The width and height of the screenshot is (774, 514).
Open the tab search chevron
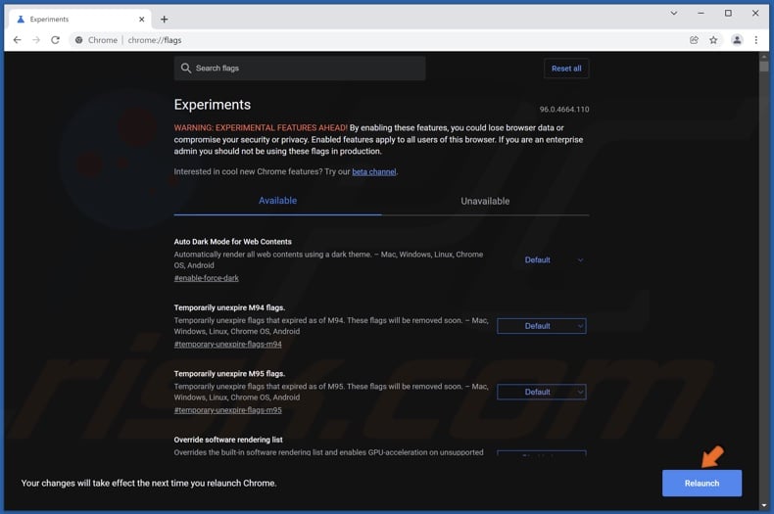(x=674, y=14)
